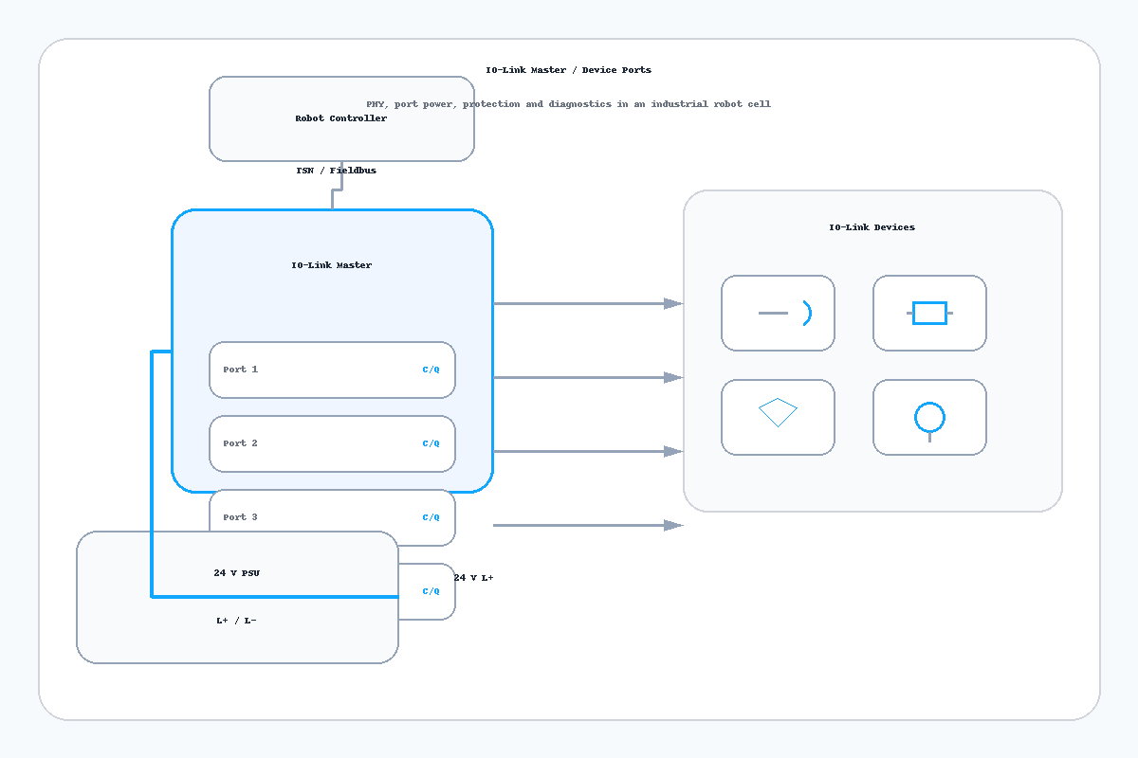Select the Port 3 block

click(332, 517)
